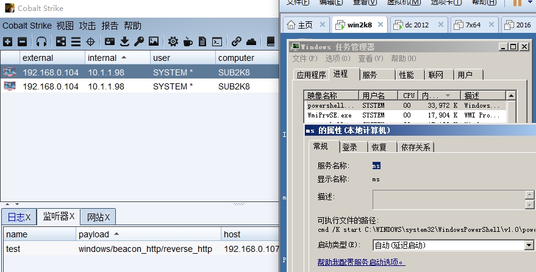Viewport: 536px width, 272px height.
Task: Click the chain link host file icon
Action: 237,42
